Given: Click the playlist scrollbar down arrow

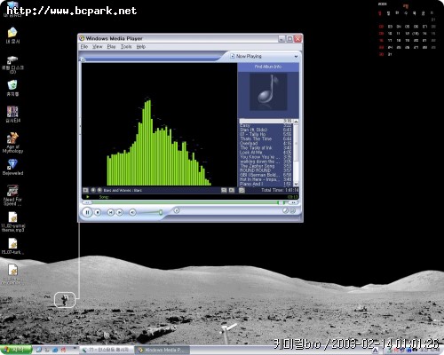Looking at the screenshot, I should [296, 184].
